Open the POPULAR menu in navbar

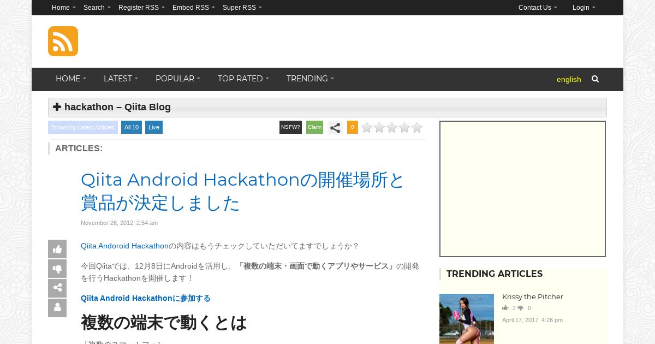tap(178, 79)
